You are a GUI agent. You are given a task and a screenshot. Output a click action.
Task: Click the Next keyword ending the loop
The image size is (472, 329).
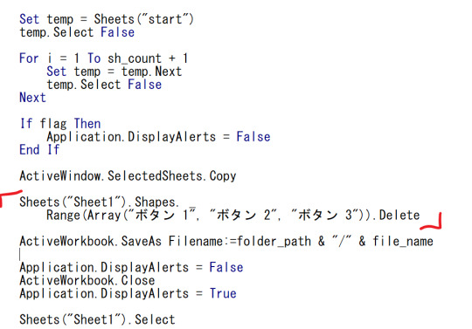tap(32, 98)
